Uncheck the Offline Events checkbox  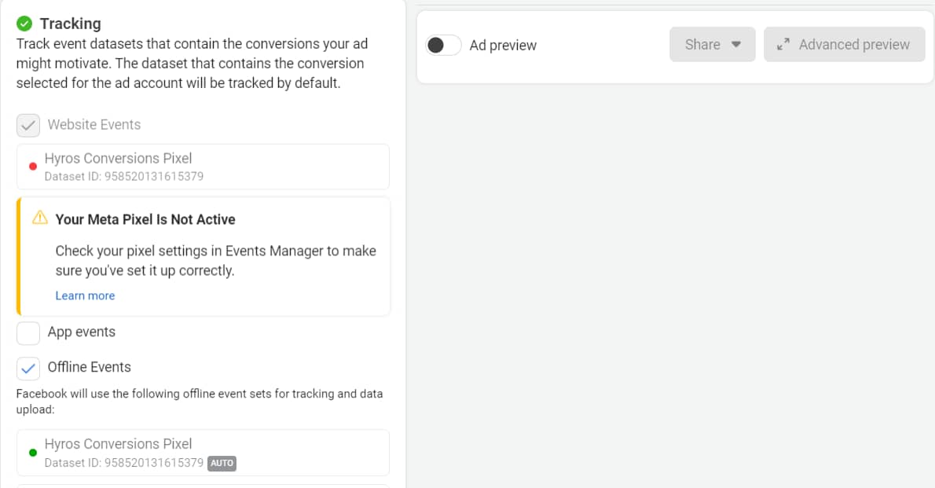[28, 369]
